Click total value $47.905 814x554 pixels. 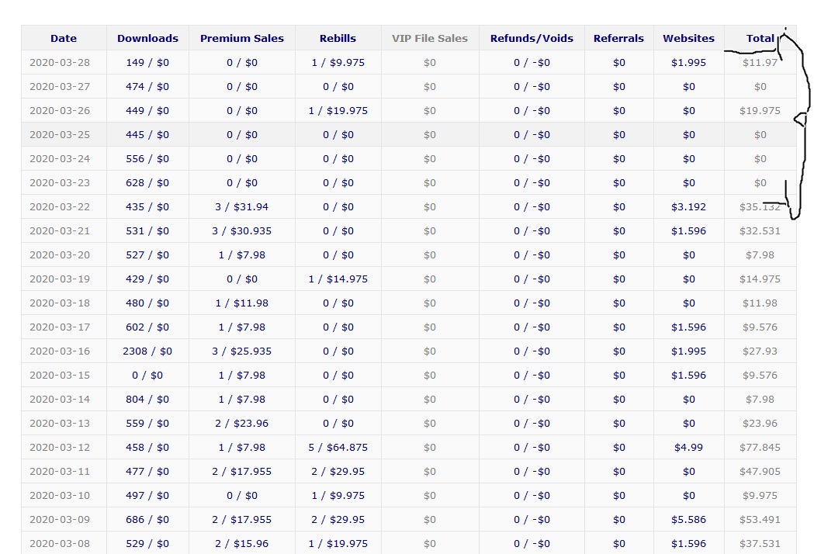point(760,472)
